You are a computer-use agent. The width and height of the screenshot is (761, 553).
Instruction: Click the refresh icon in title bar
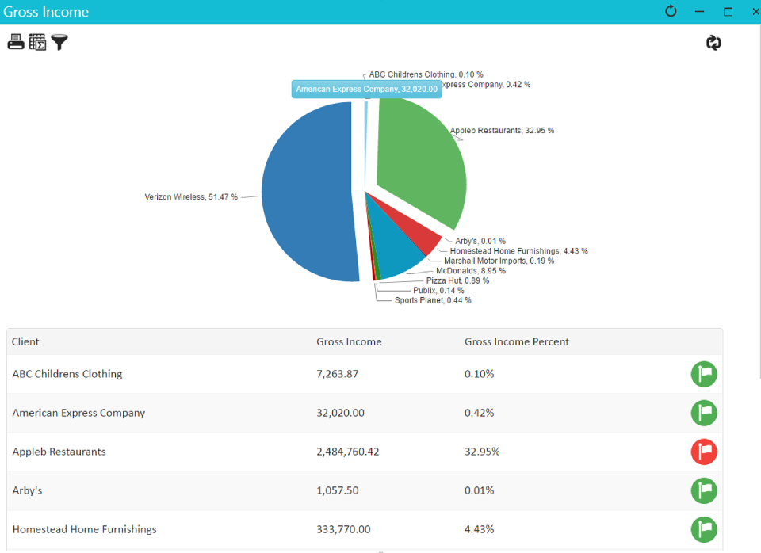tap(671, 11)
